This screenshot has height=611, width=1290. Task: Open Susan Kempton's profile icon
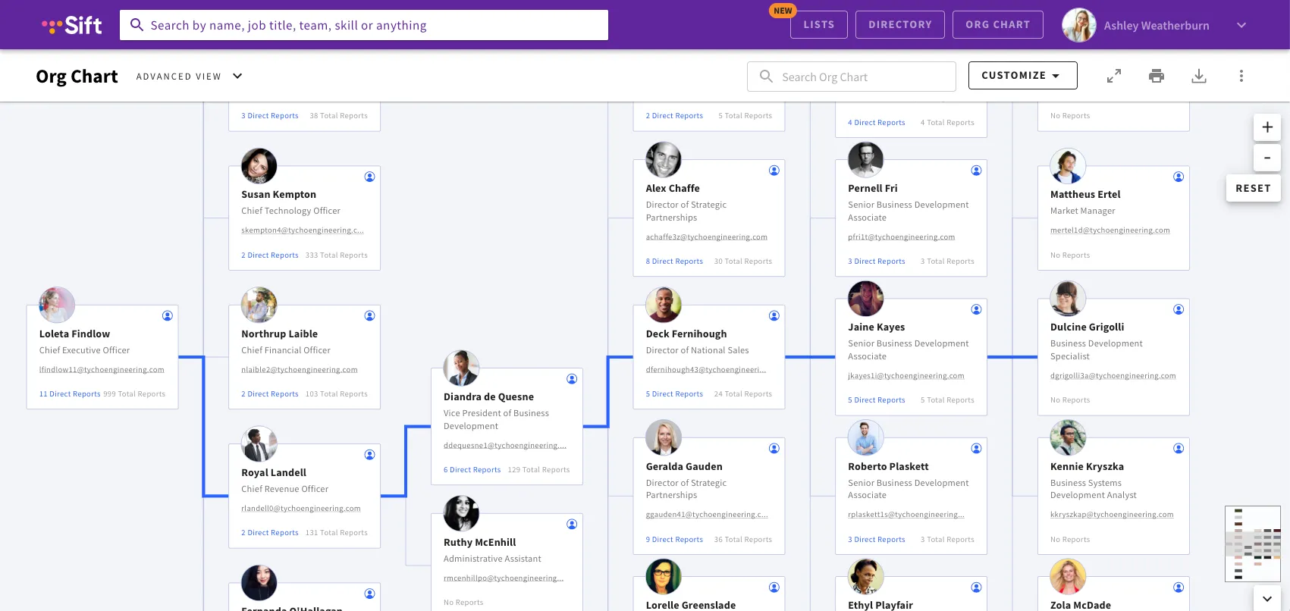(369, 177)
